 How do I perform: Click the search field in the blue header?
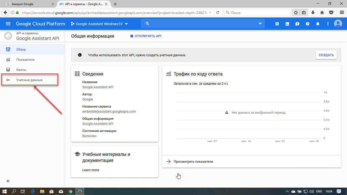pos(203,24)
